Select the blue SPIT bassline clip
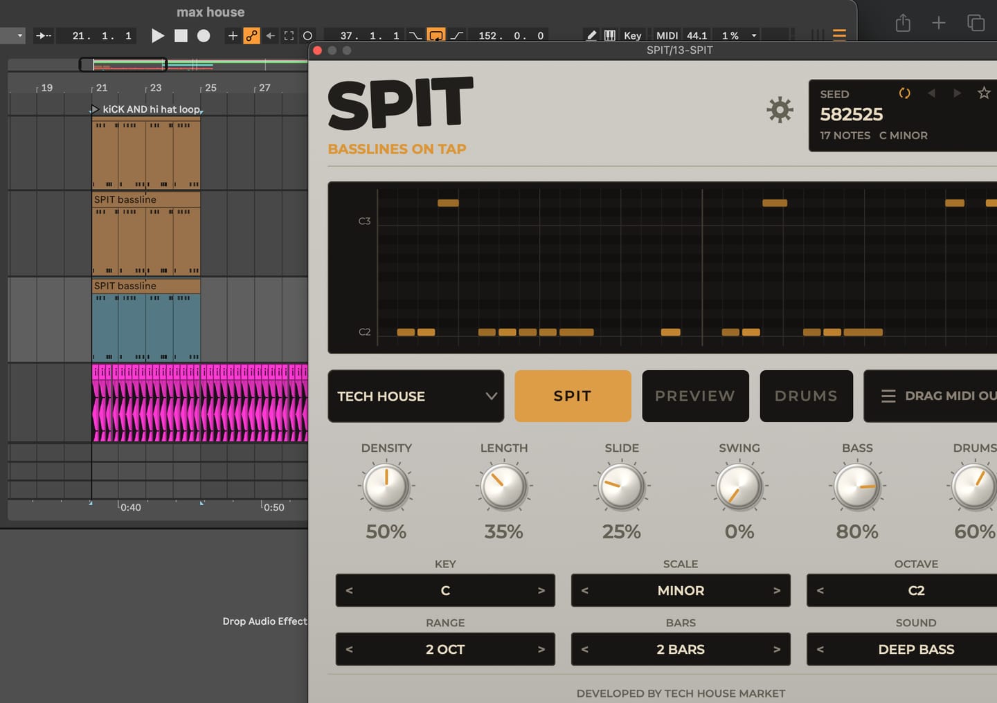The image size is (997, 703). point(146,320)
